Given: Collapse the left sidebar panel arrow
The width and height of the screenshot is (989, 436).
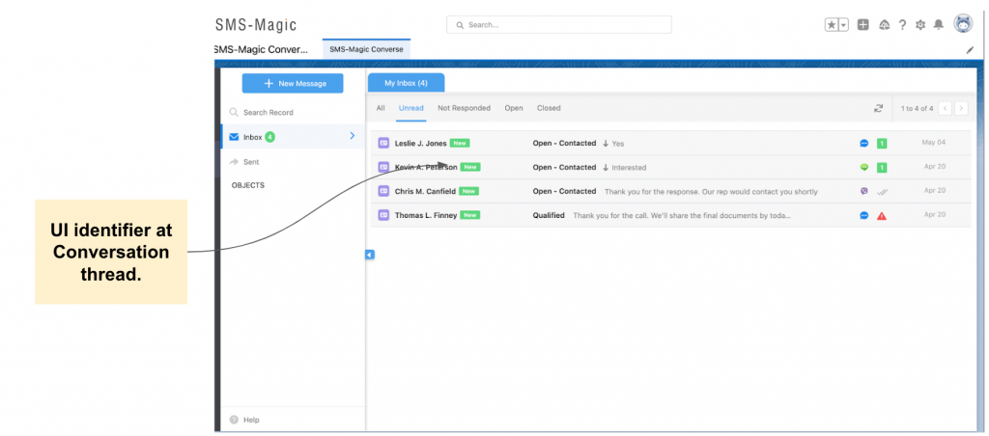Looking at the screenshot, I should click(x=370, y=255).
